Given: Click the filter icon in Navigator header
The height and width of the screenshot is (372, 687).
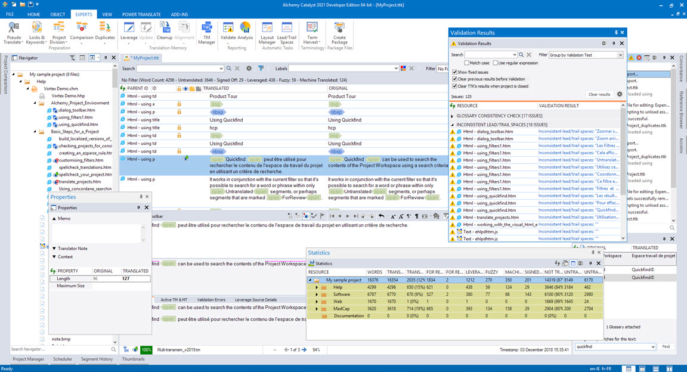Looking at the screenshot, I should pyautogui.click(x=72, y=58).
